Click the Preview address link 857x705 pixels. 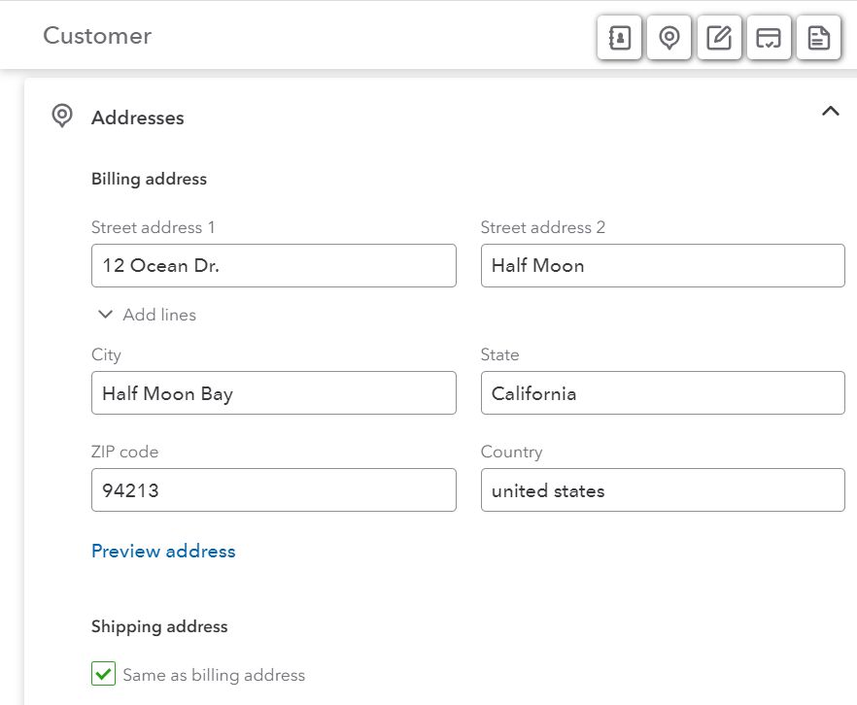[163, 551]
